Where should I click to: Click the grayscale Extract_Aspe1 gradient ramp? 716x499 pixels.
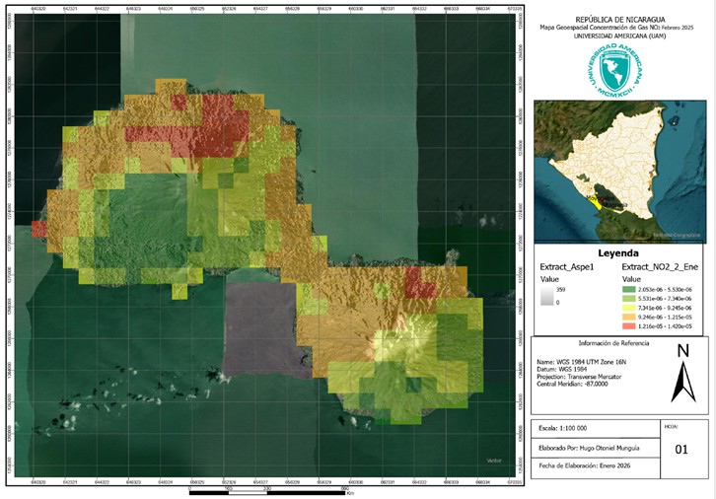click(x=546, y=296)
